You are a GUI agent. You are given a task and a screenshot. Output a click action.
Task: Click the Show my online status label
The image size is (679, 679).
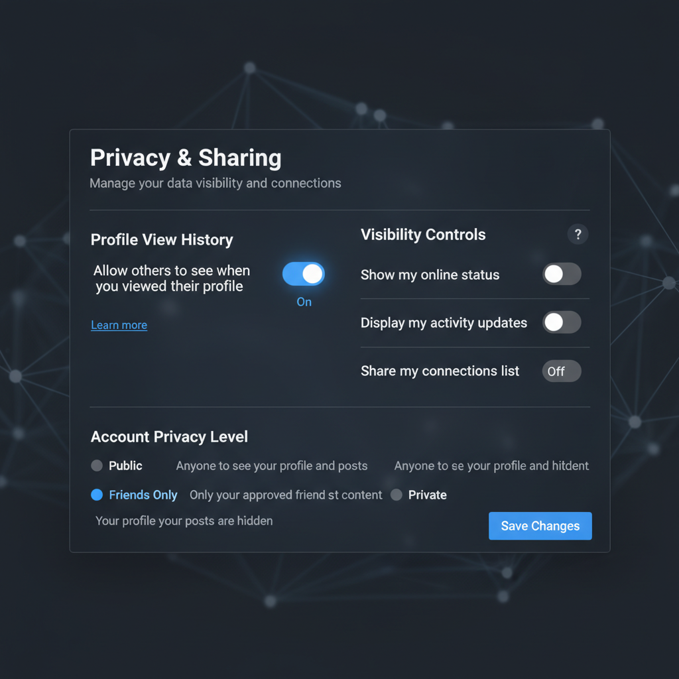point(430,275)
